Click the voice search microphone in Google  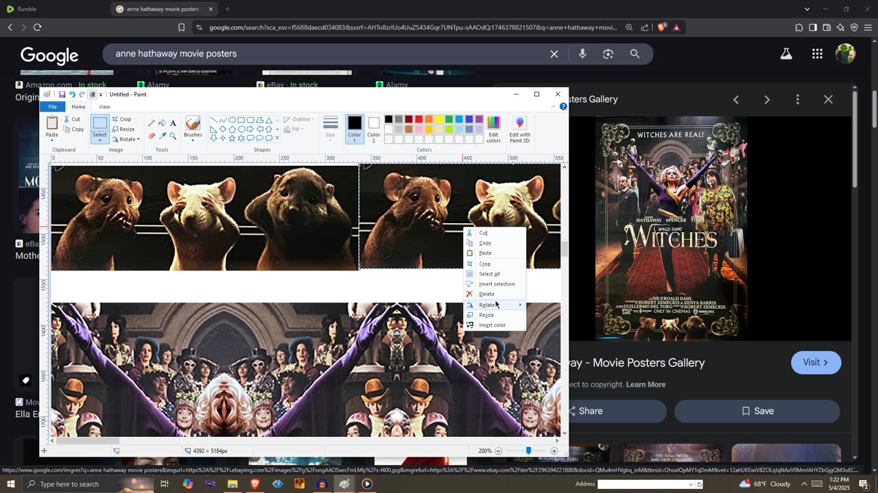pyautogui.click(x=582, y=53)
